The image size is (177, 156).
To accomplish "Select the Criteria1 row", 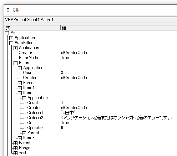I will pyautogui.click(x=90, y=113).
